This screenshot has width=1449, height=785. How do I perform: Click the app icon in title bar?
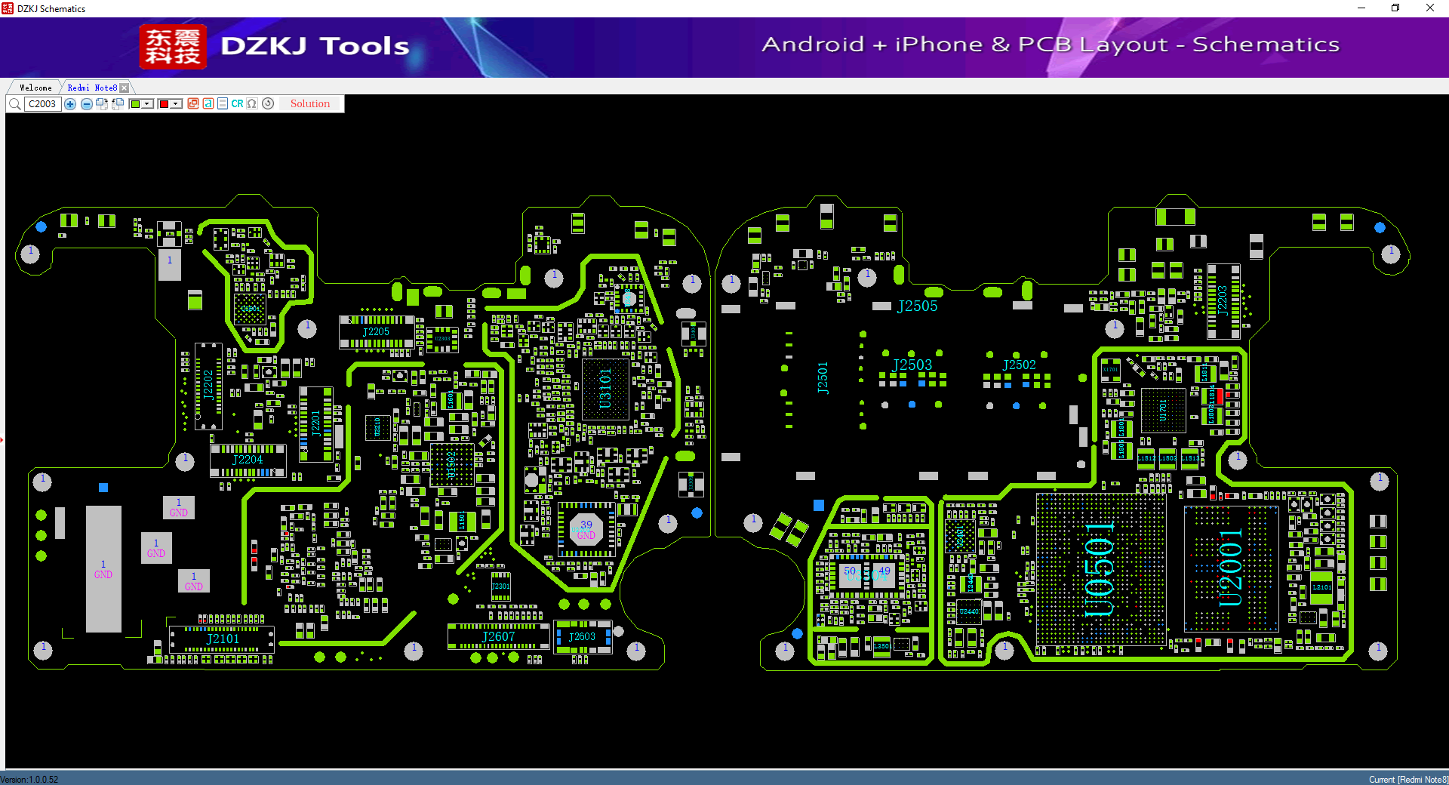(8, 8)
